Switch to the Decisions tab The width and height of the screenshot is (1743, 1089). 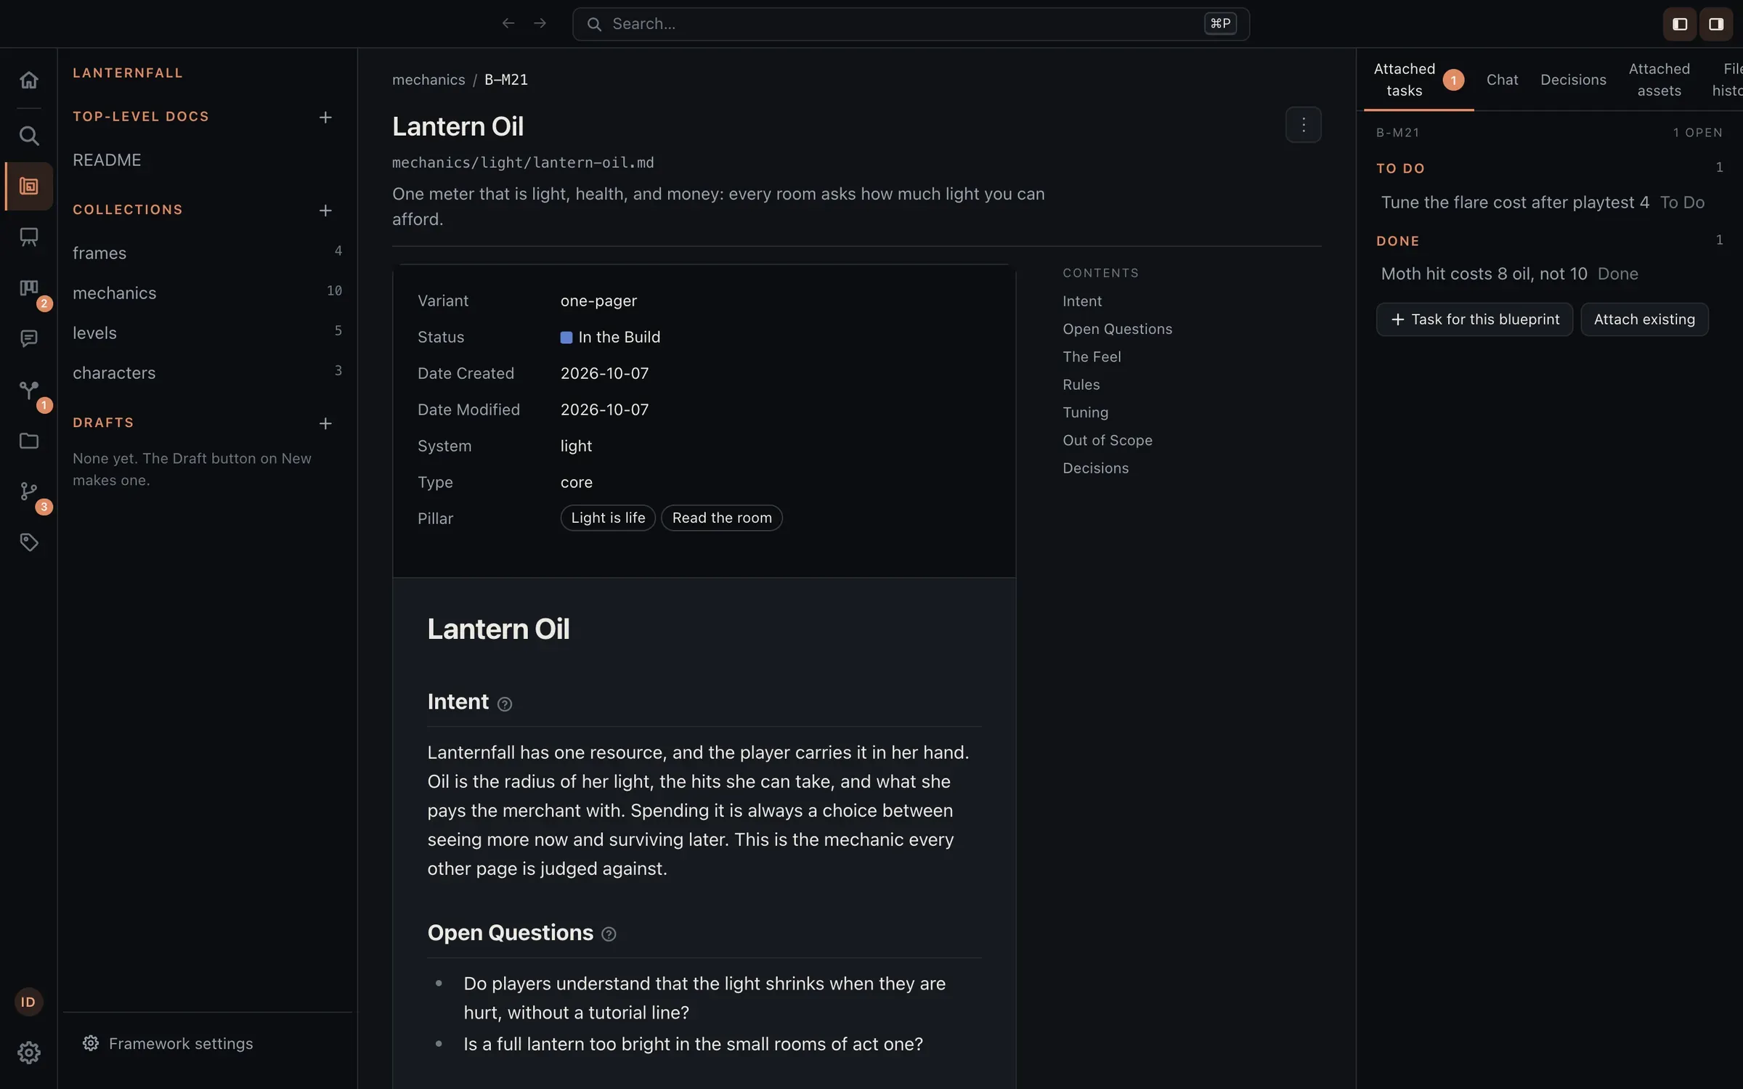point(1573,80)
